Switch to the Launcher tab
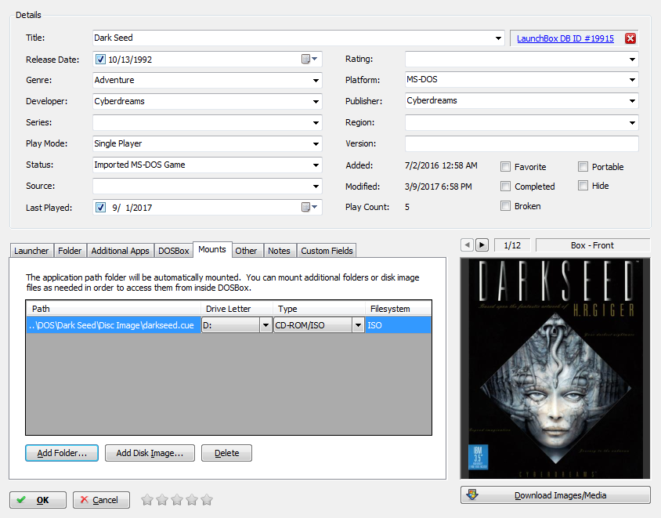This screenshot has width=661, height=518. click(x=31, y=251)
